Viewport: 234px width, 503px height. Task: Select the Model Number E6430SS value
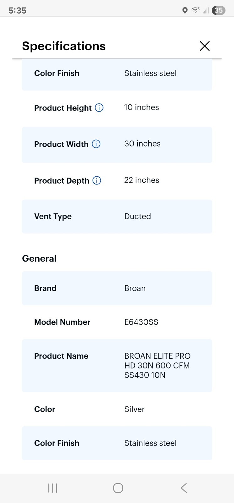(x=141, y=322)
